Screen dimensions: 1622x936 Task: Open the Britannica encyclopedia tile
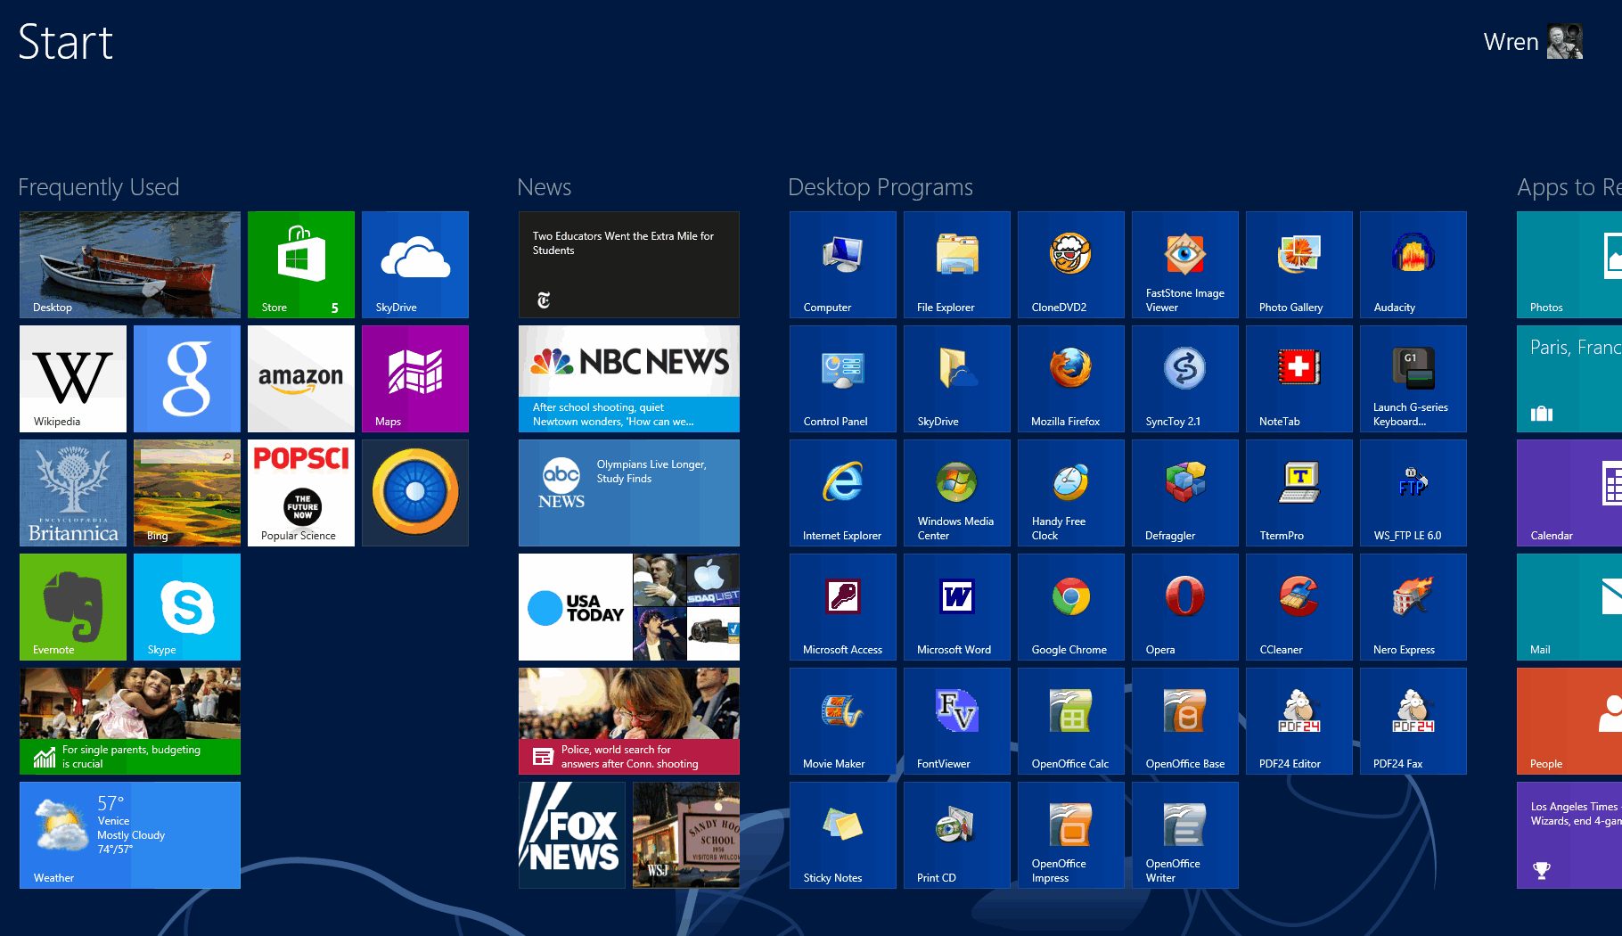pos(73,493)
